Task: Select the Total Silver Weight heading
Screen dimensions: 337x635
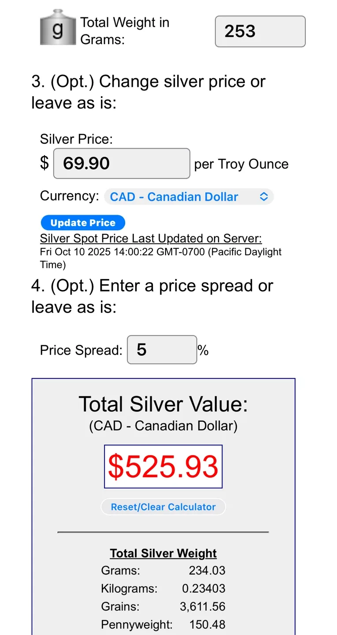Action: click(x=163, y=553)
